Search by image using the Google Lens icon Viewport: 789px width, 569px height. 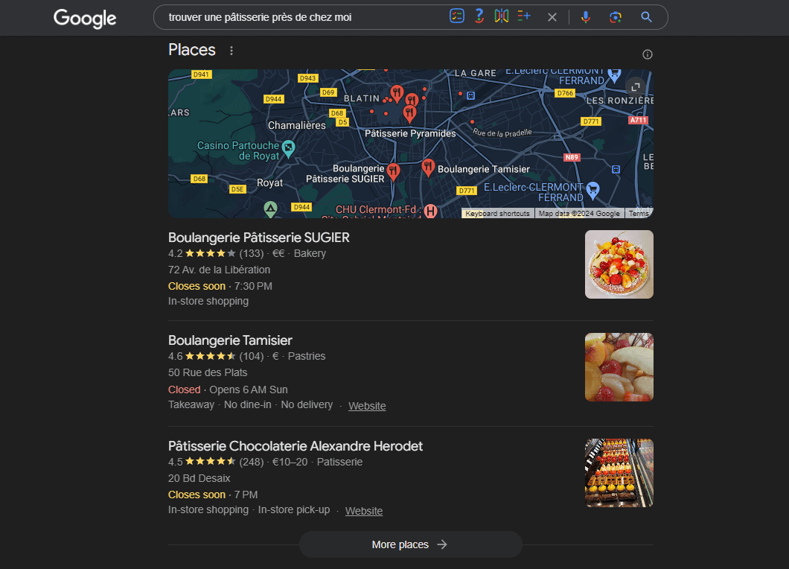click(616, 16)
